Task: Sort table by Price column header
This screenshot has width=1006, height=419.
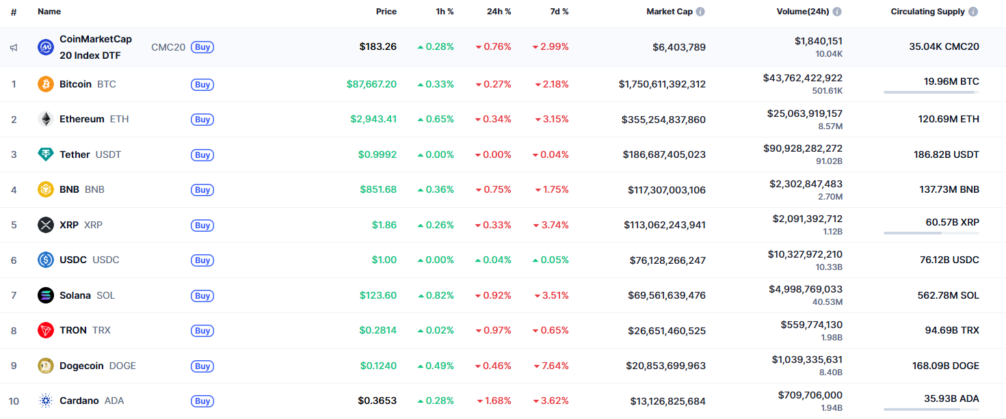Action: pos(386,12)
